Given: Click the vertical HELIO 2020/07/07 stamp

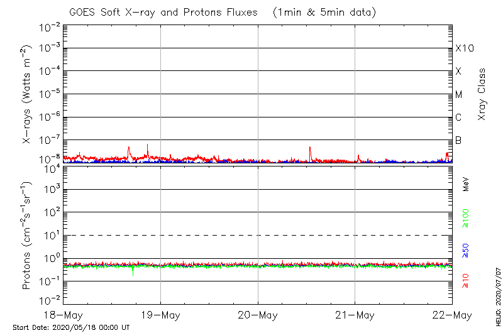Looking at the screenshot, I should (499, 295).
